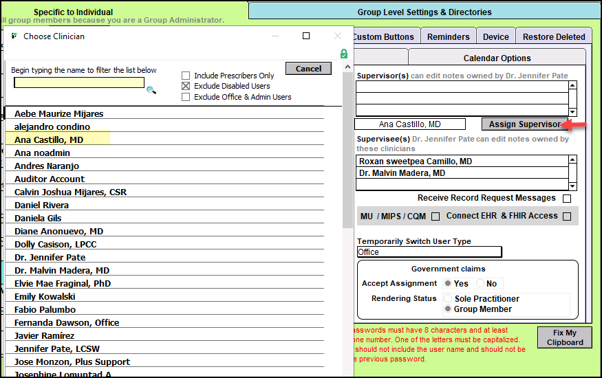
Task: Switch to Group Level Settings & Directories tab
Action: 424,12
